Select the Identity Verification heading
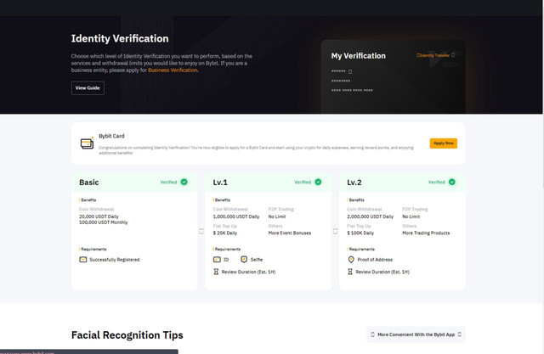The width and height of the screenshot is (544, 354). [120, 39]
